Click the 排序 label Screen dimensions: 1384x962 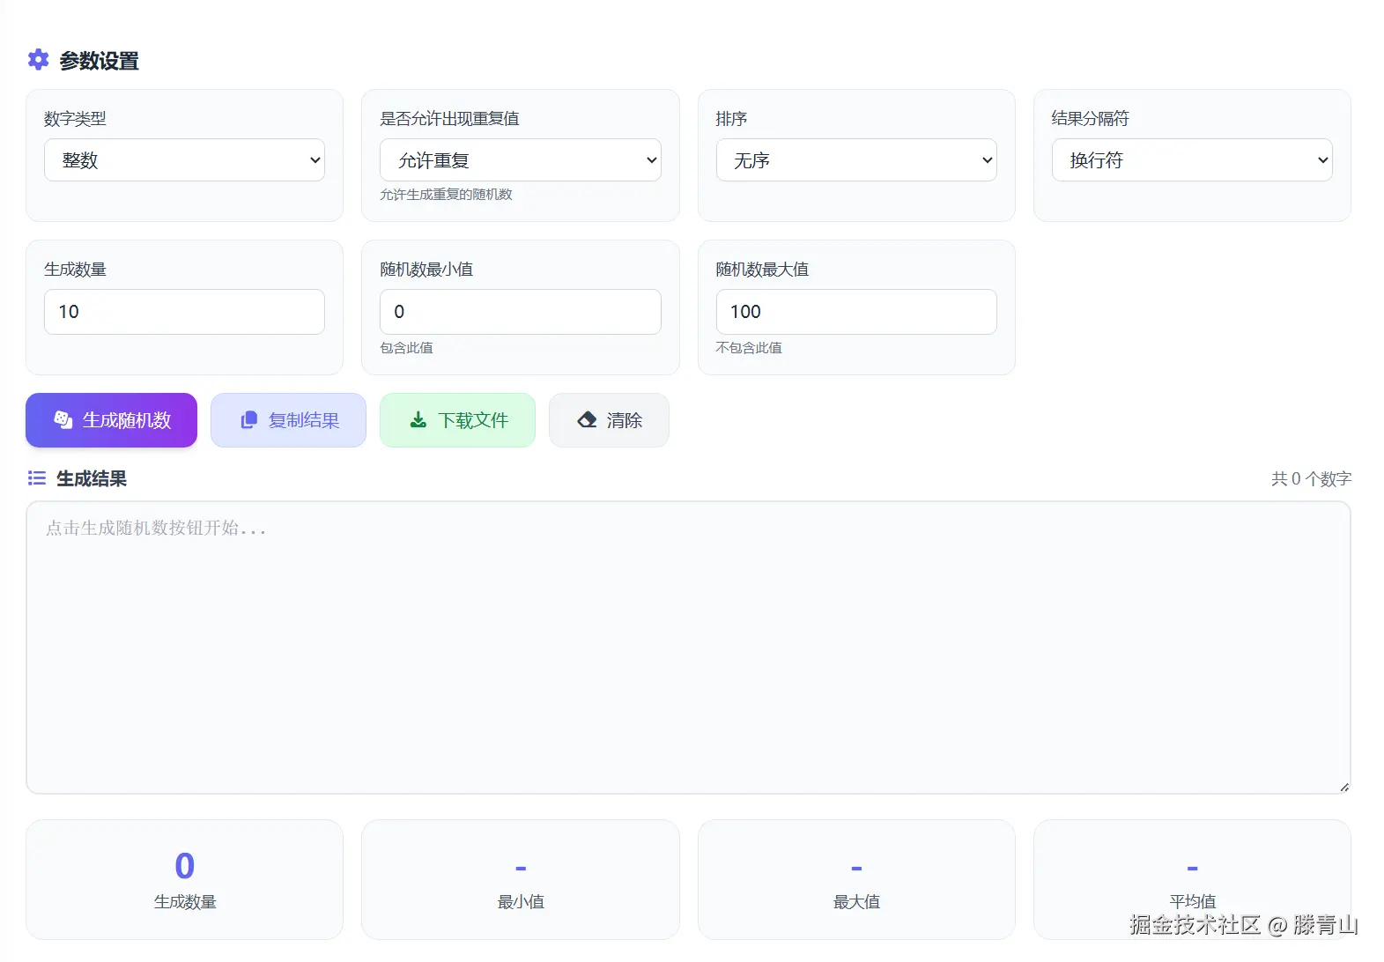coord(731,119)
